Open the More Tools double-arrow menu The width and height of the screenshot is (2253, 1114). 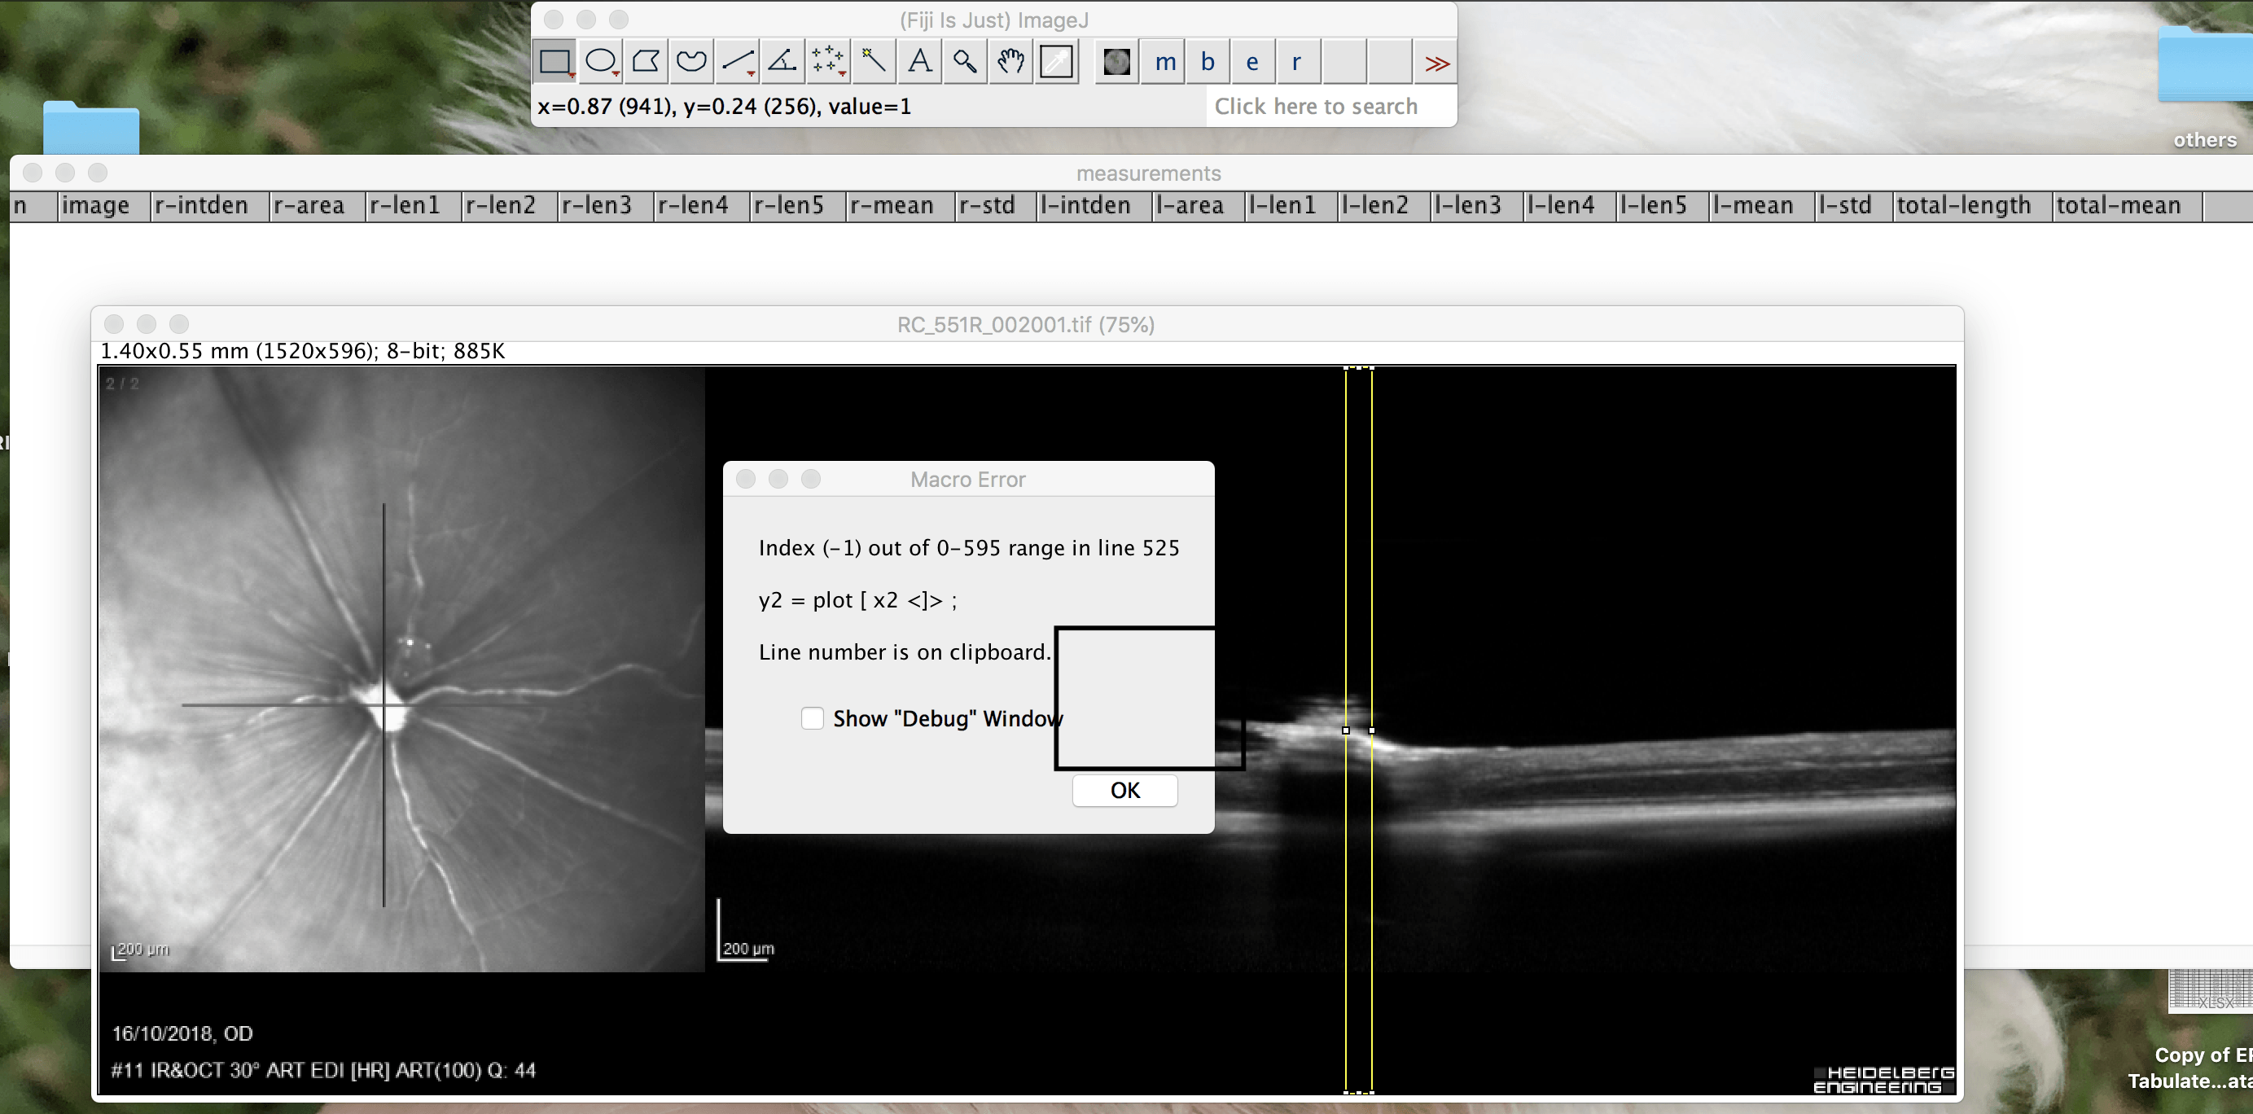[1436, 63]
